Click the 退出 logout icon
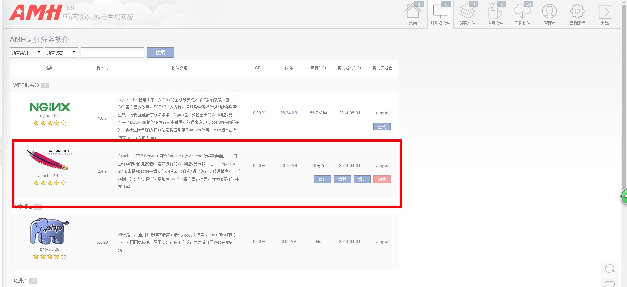627x287 pixels. 604,13
